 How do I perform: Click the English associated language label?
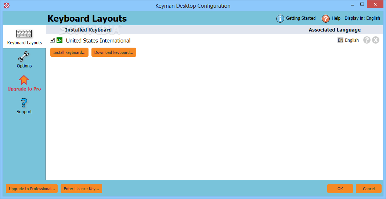352,40
